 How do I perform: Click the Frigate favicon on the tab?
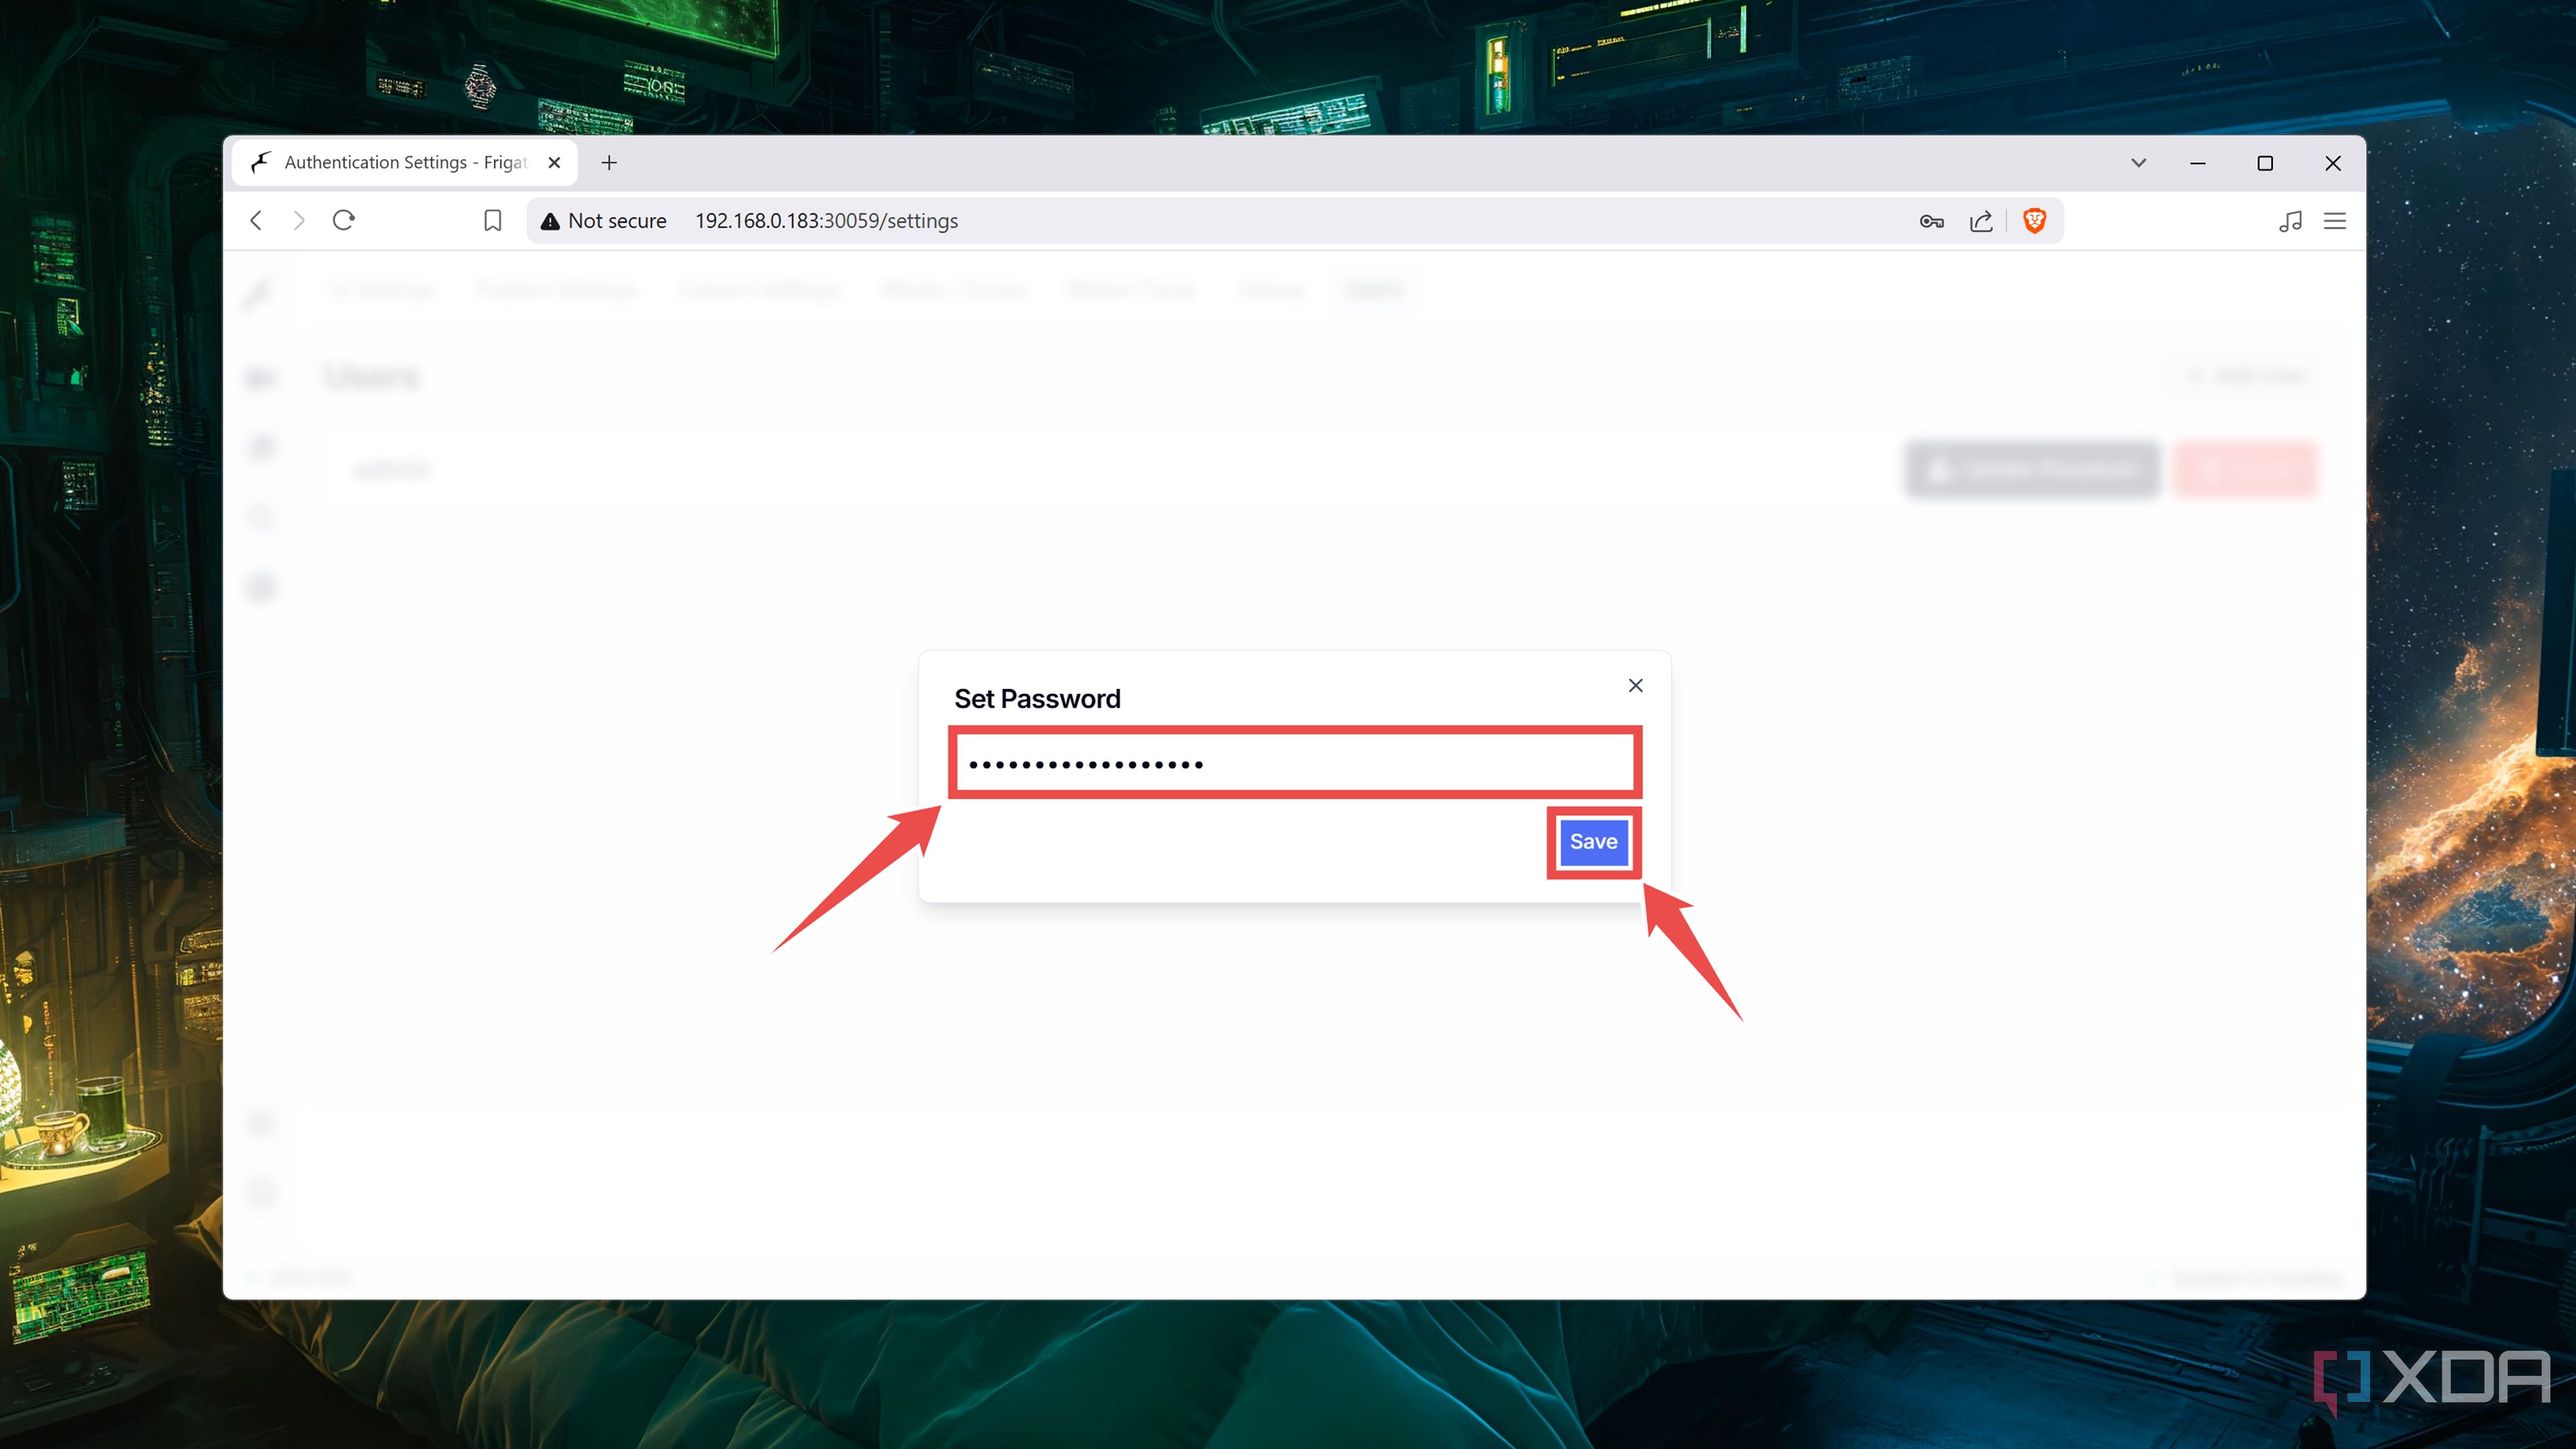point(260,162)
